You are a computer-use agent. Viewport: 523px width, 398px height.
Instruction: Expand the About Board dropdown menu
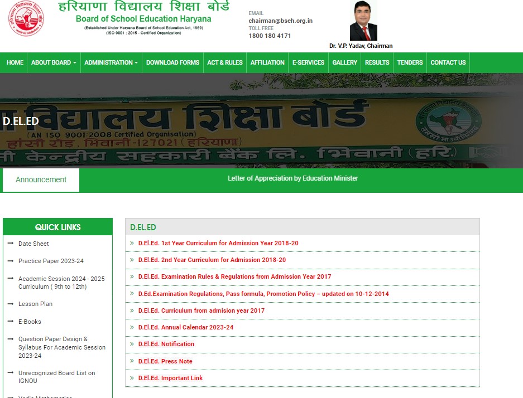pyautogui.click(x=54, y=62)
